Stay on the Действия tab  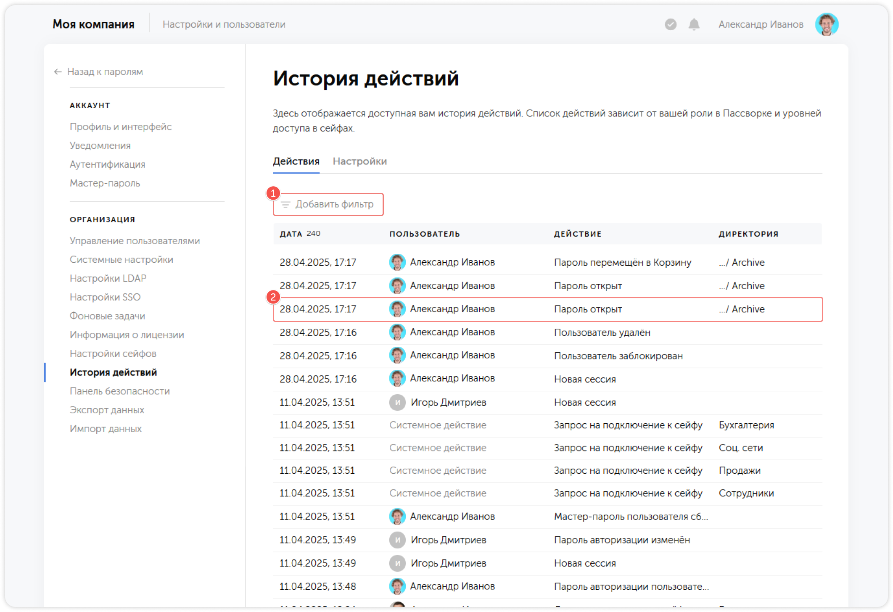pyautogui.click(x=296, y=161)
